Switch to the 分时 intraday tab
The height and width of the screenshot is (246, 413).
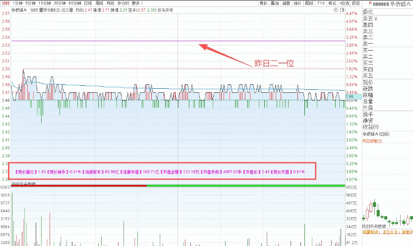click(x=5, y=3)
